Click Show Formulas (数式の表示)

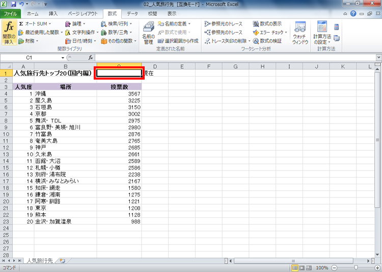(267, 24)
